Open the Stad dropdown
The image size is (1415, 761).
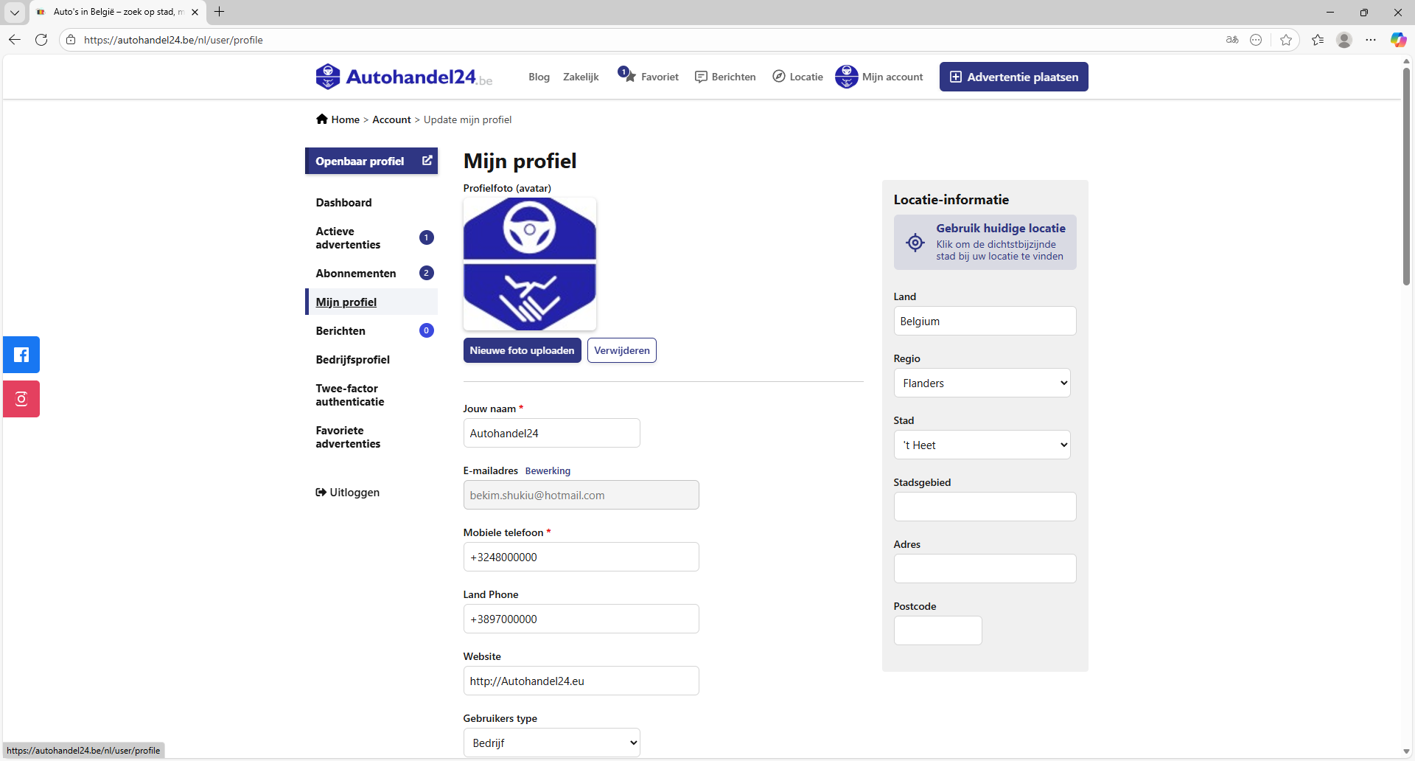tap(982, 445)
